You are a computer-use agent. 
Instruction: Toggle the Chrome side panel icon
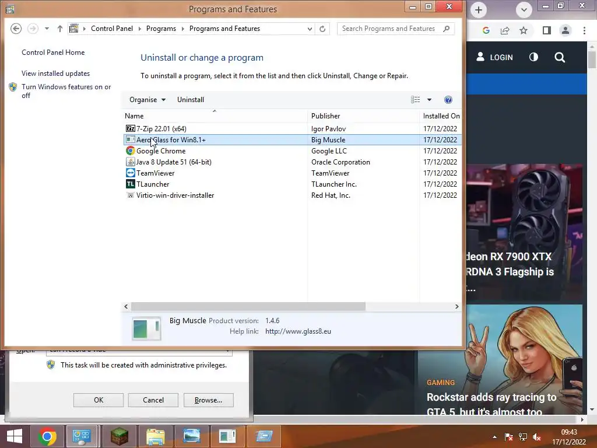click(x=546, y=30)
